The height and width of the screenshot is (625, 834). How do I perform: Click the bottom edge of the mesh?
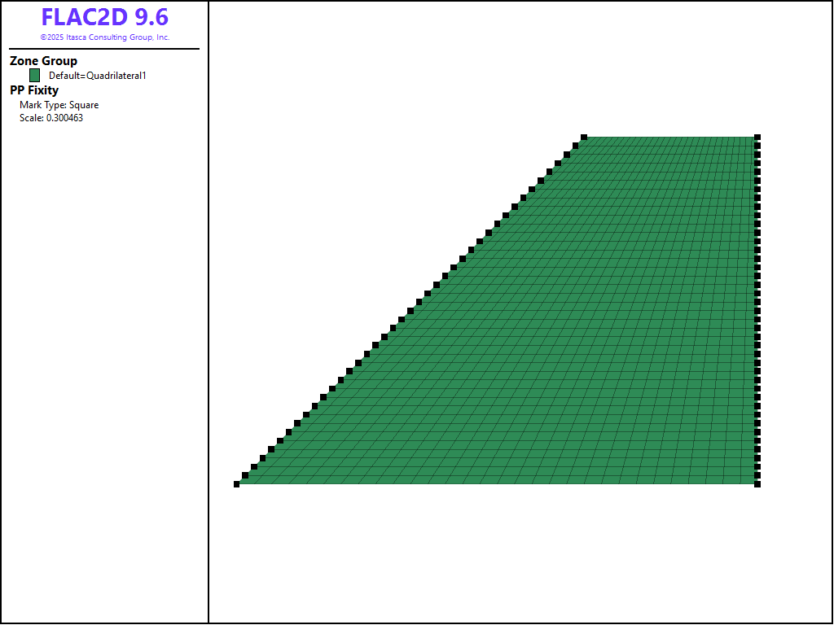497,484
